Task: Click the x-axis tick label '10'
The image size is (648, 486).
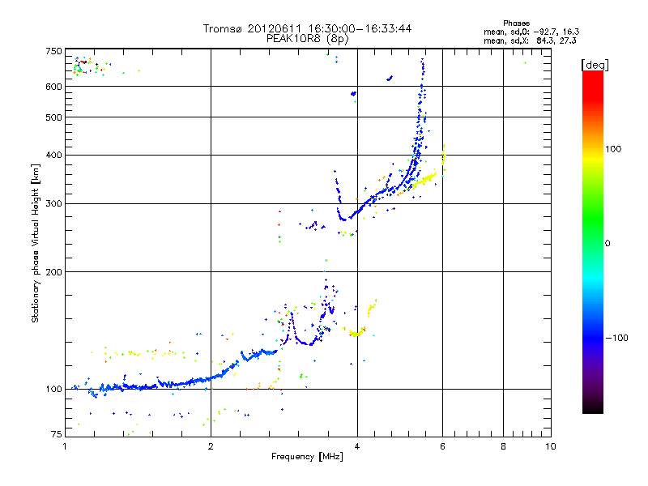Action: tap(551, 446)
